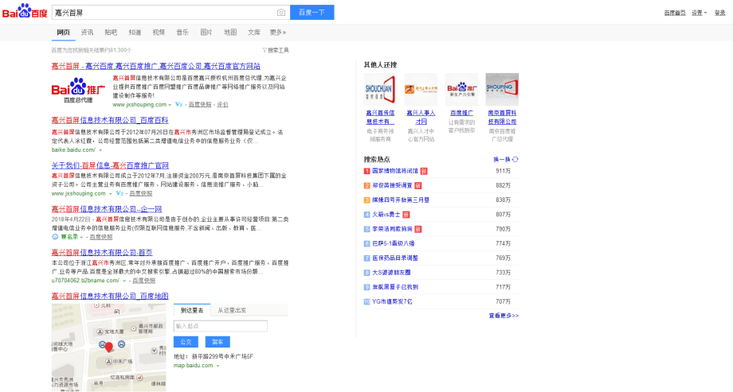Click the 换一换 refresh icon
Image resolution: width=733 pixels, height=392 pixels.
[515, 159]
